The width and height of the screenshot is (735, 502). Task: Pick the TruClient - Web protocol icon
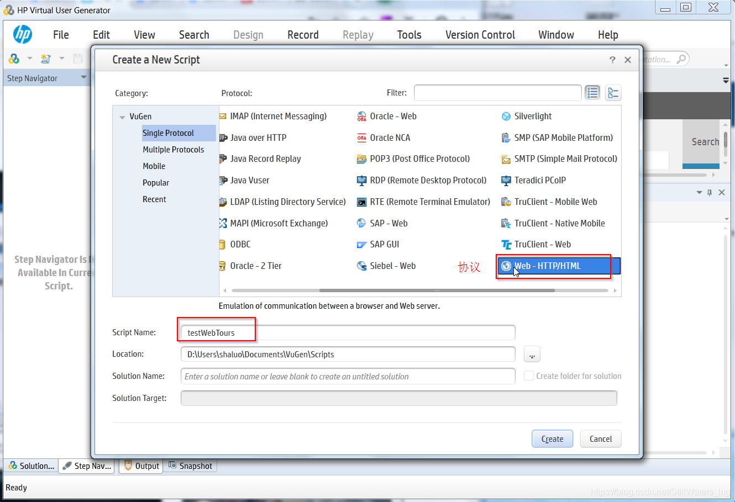click(506, 245)
